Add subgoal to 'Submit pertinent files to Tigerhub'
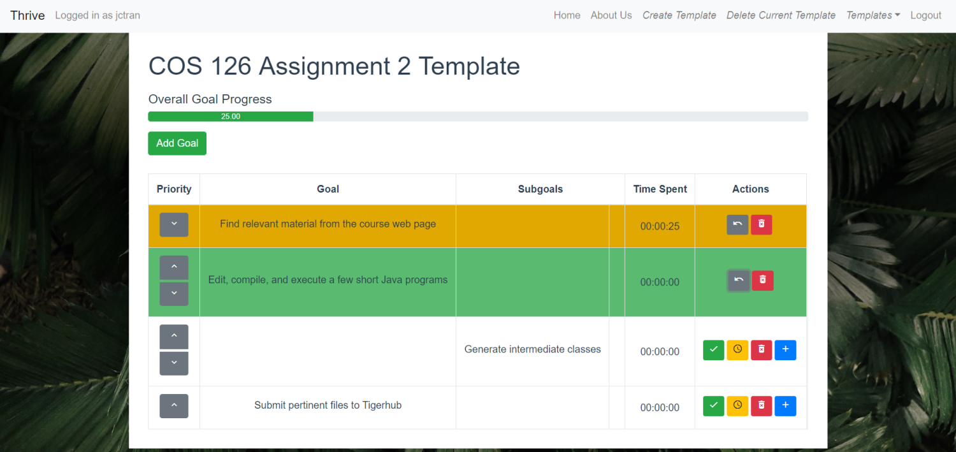Screen dimensions: 956x452 (x=785, y=406)
